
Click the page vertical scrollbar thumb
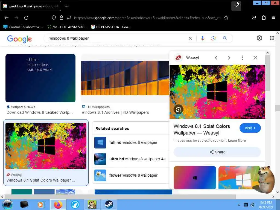278,108
